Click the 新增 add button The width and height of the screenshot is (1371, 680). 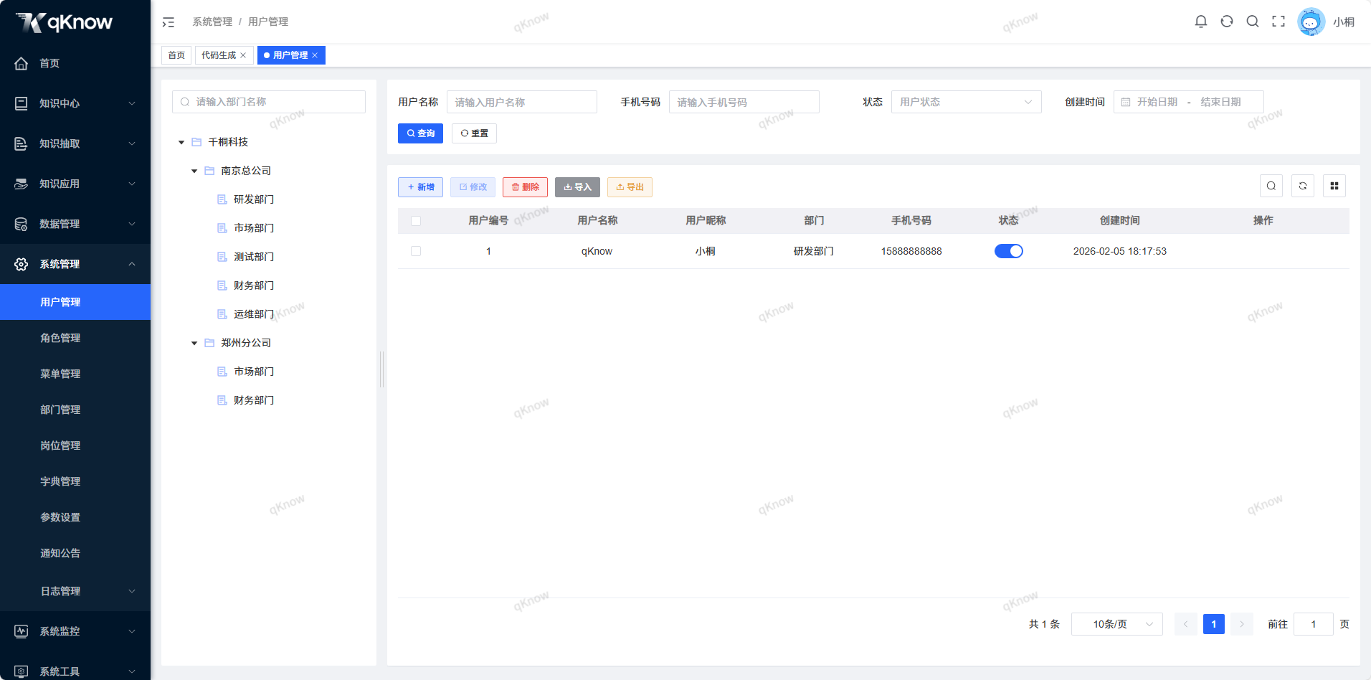tap(420, 187)
